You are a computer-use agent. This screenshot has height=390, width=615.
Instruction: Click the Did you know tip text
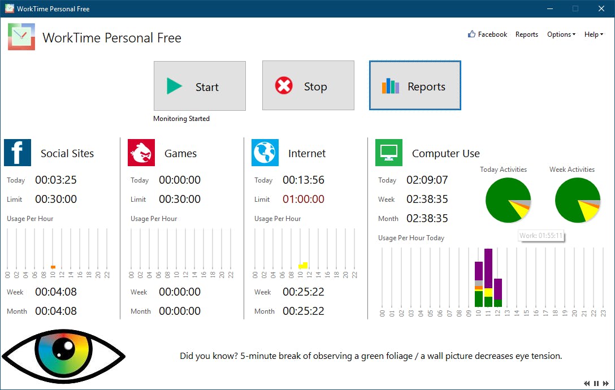tap(371, 356)
